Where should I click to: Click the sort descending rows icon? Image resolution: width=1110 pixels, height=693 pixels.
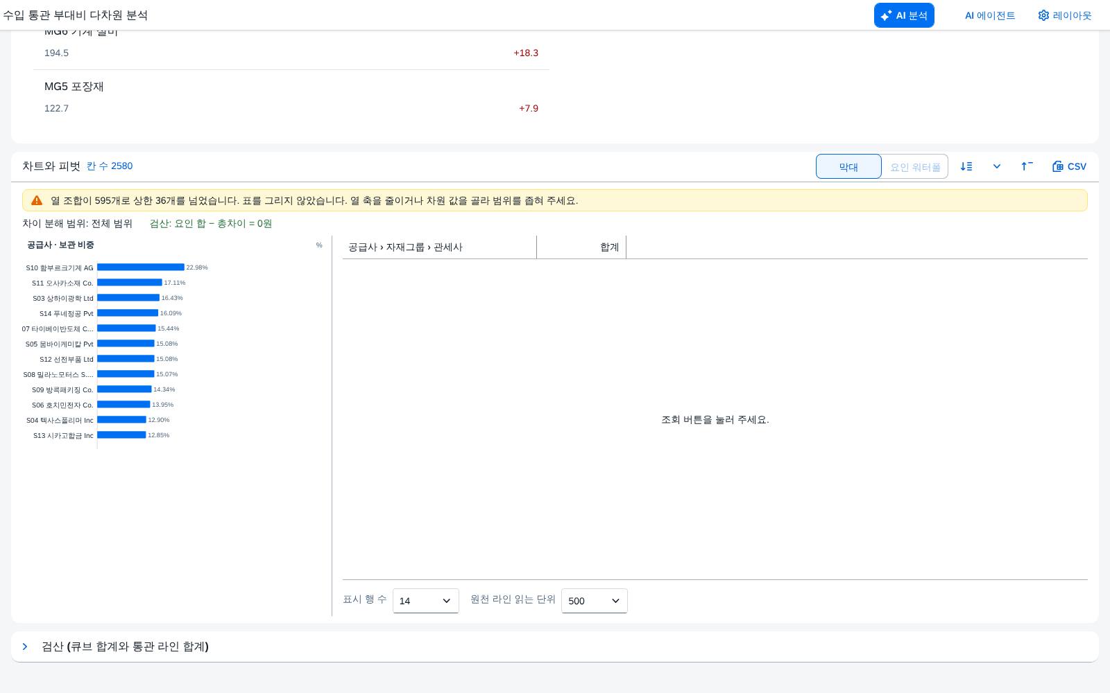(x=966, y=166)
